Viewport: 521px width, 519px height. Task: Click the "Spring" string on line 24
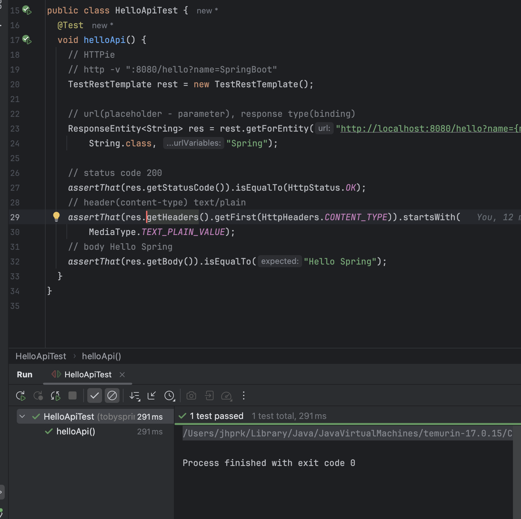coord(247,143)
